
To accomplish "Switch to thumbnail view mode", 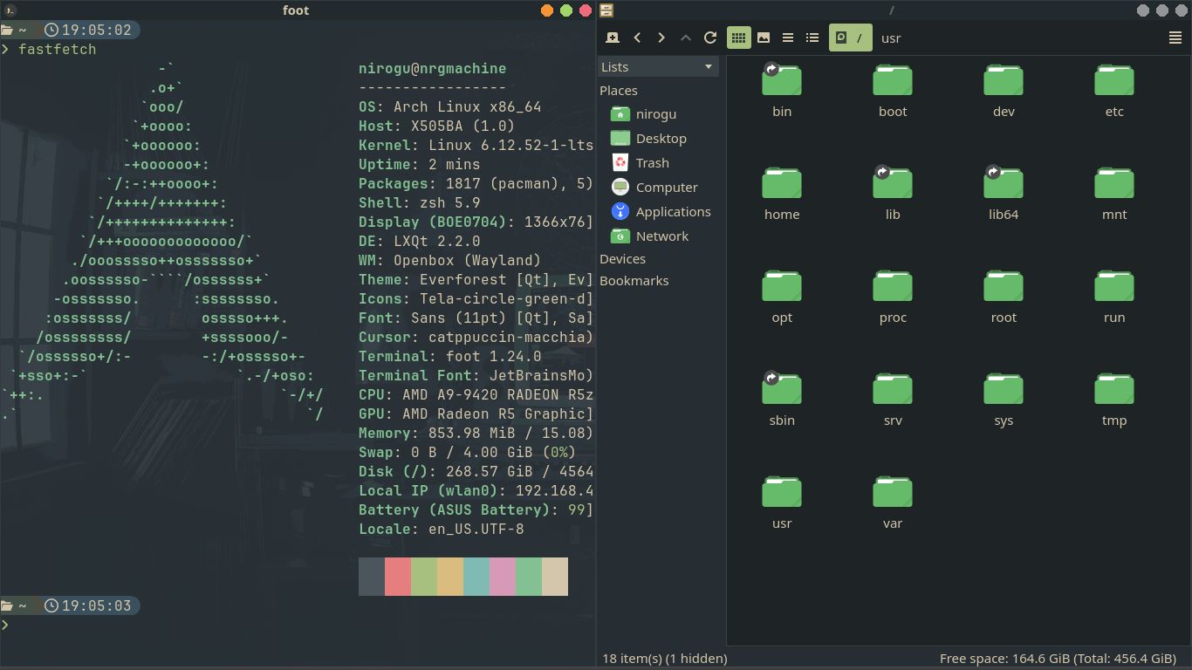I will (x=763, y=38).
